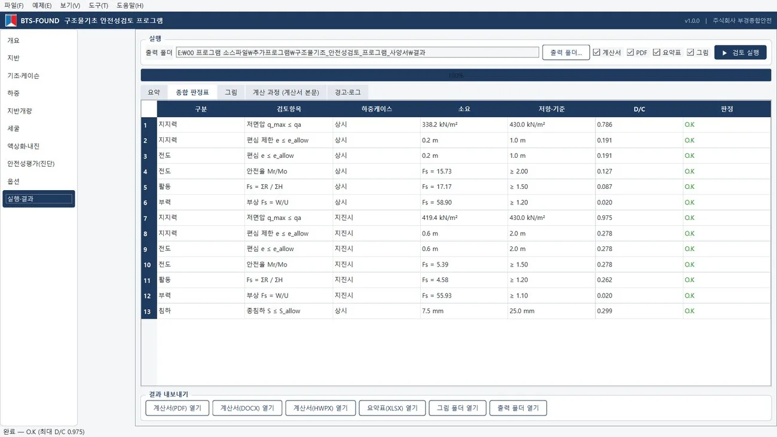This screenshot has width=777, height=437.
Task: Open the 도구(T) menu
Action: click(98, 5)
